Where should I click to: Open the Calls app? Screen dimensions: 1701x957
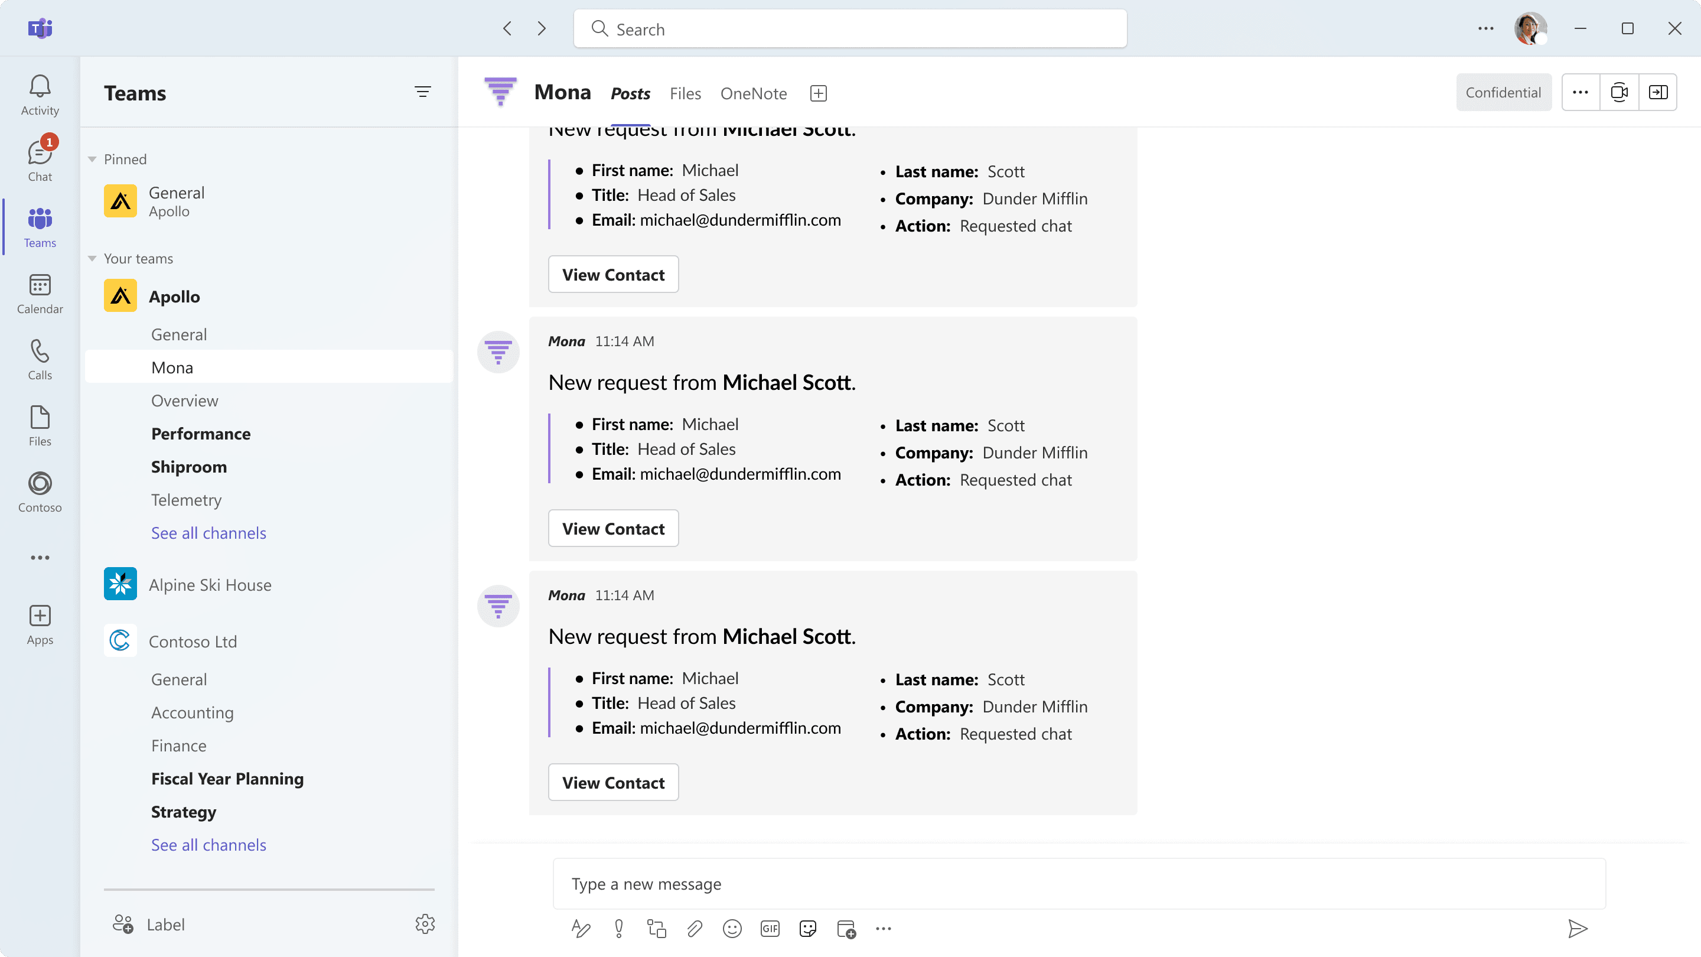40,360
